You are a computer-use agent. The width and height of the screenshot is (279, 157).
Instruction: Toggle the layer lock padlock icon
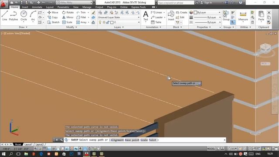(108, 22)
